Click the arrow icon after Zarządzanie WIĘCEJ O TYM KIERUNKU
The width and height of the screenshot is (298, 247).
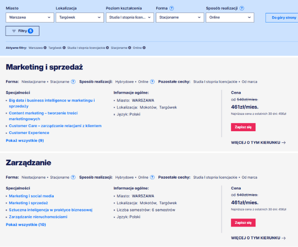point(284,238)
